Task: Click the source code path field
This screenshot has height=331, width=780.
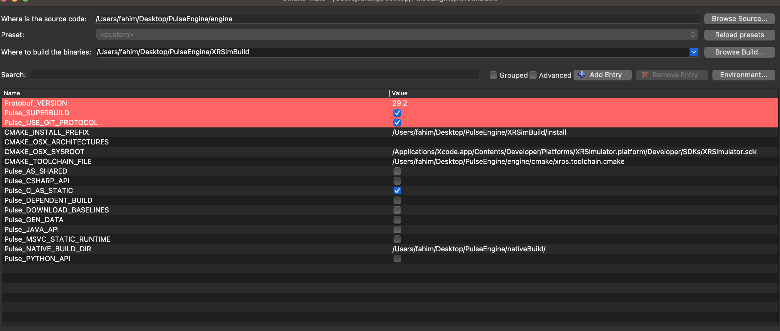Action: point(397,19)
